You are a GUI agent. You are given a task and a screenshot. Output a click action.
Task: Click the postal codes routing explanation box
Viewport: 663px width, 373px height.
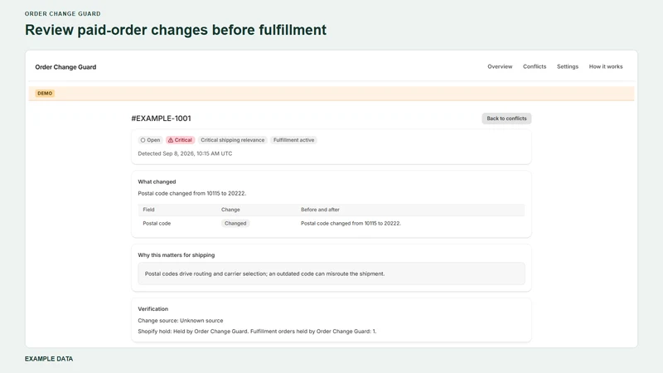tap(331, 274)
